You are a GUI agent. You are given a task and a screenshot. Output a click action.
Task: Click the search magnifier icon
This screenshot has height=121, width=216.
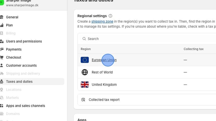[x=84, y=39]
